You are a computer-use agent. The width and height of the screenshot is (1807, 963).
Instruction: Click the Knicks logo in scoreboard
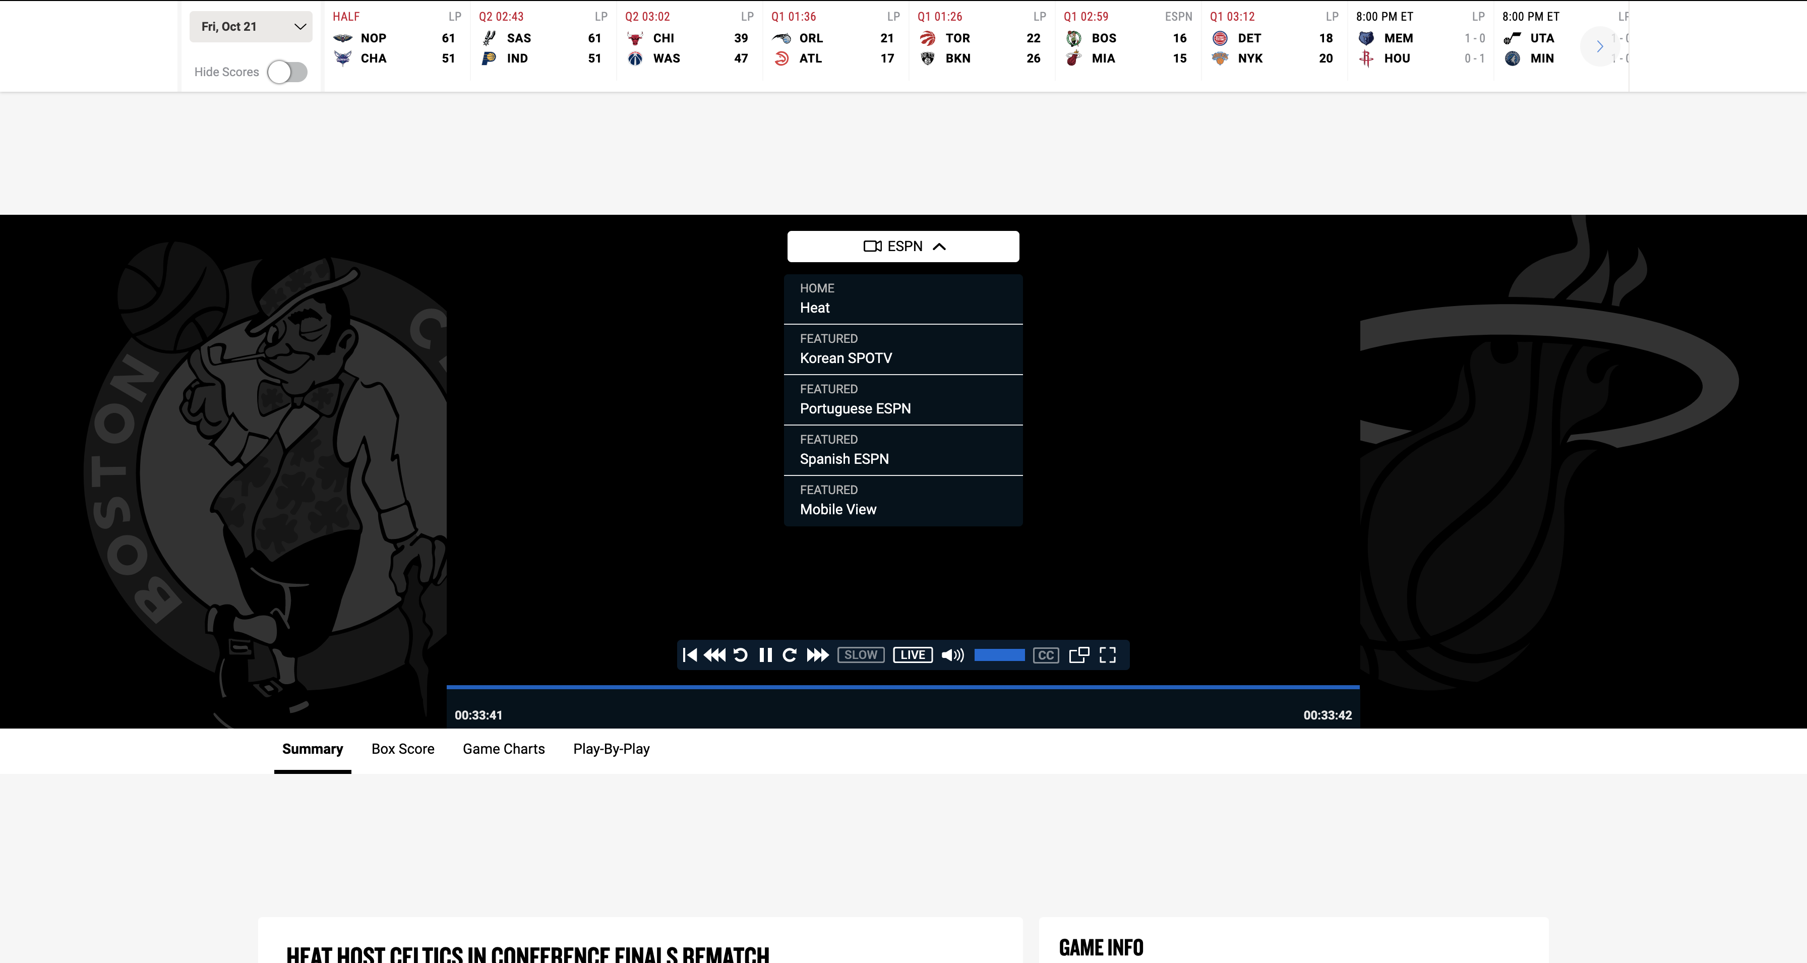pyautogui.click(x=1220, y=58)
